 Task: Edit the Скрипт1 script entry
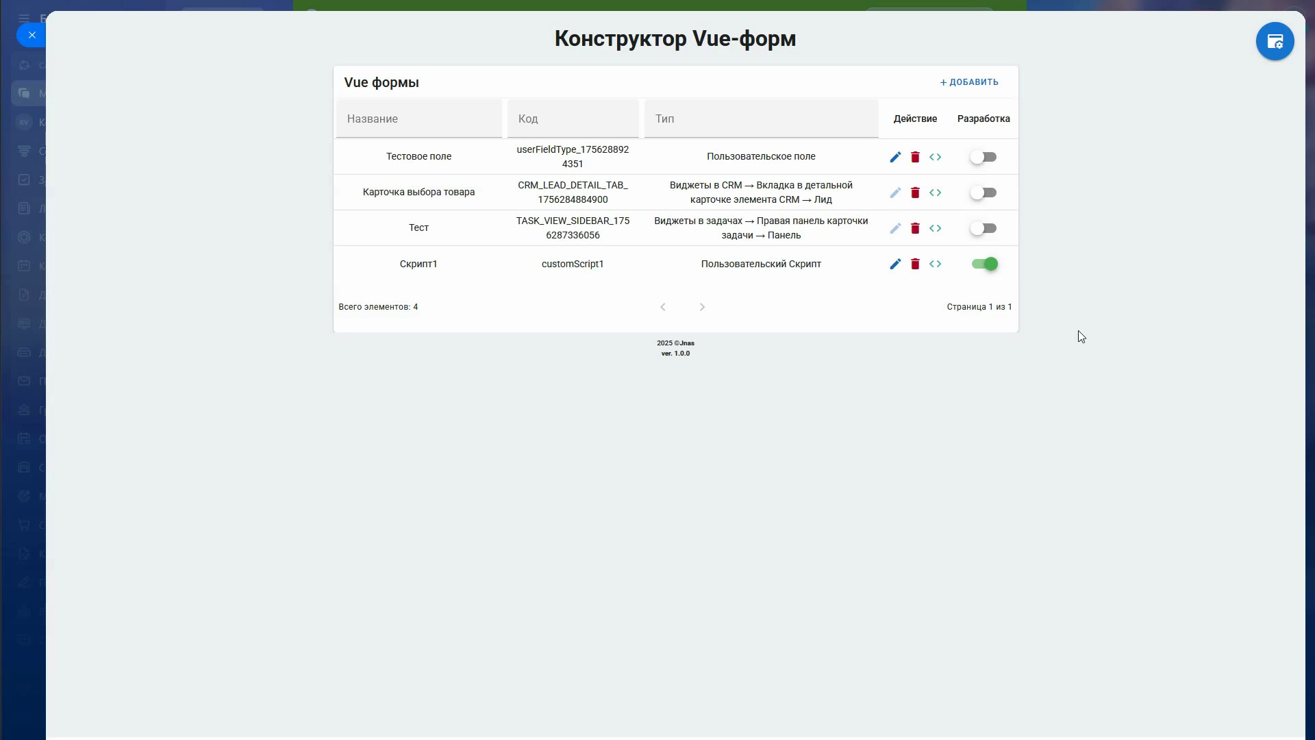pyautogui.click(x=895, y=264)
